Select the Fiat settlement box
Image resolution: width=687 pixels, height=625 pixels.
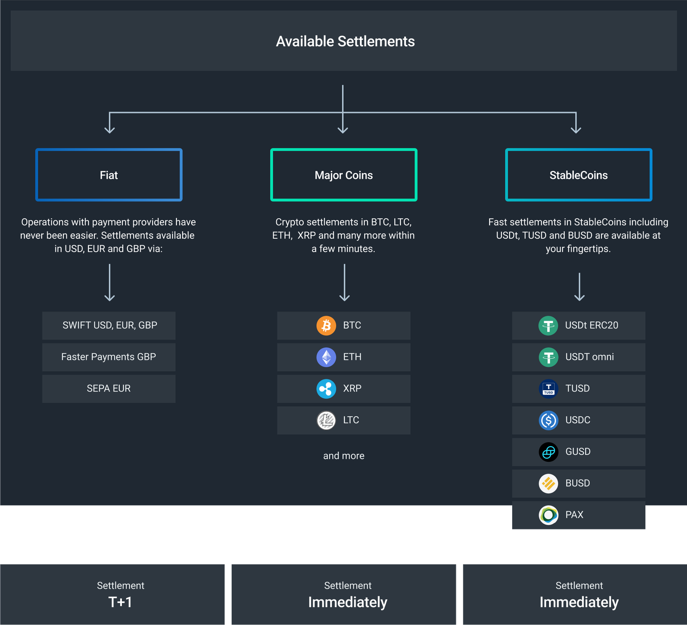tap(109, 175)
